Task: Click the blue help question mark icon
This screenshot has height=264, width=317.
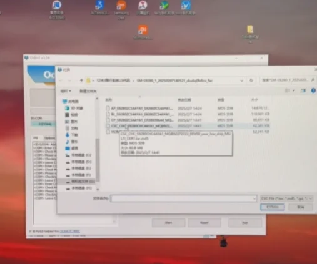Action: pyautogui.click(x=313, y=90)
